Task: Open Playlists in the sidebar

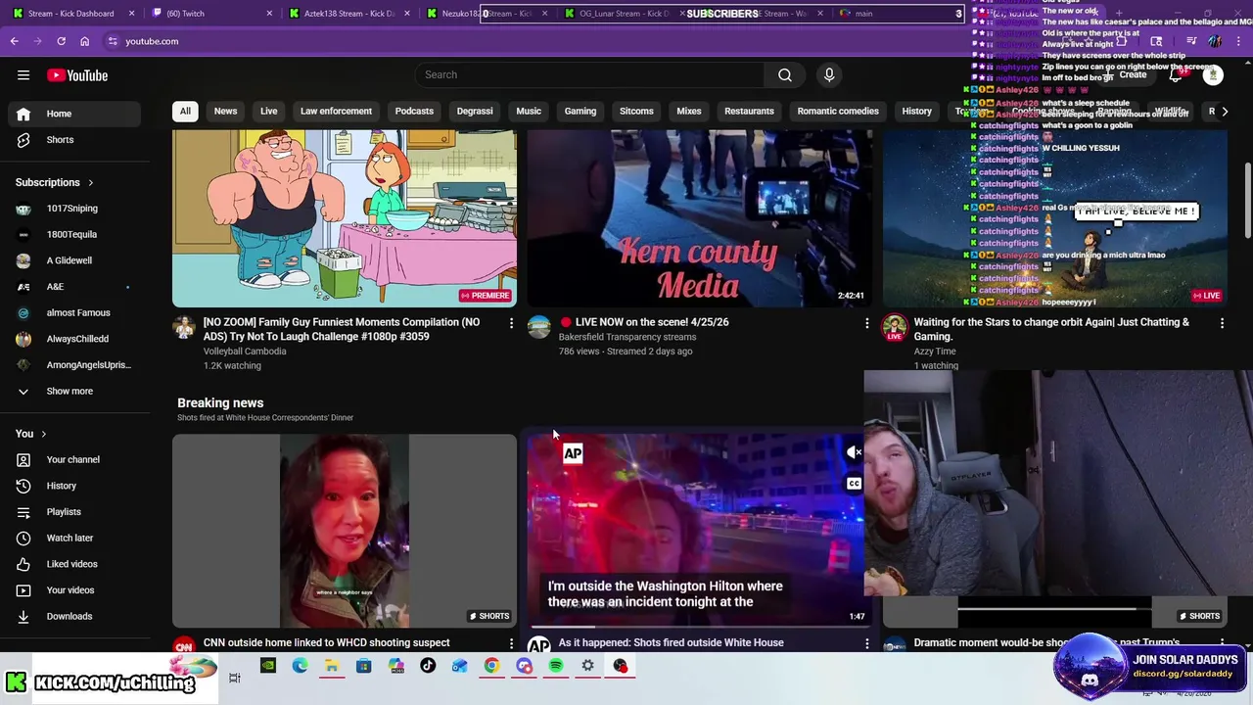Action: [x=73, y=512]
